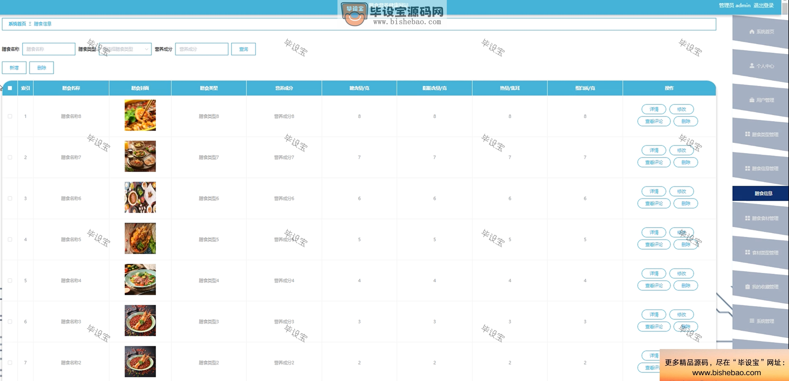Click the cover image of 膳食名称7

coord(140,156)
